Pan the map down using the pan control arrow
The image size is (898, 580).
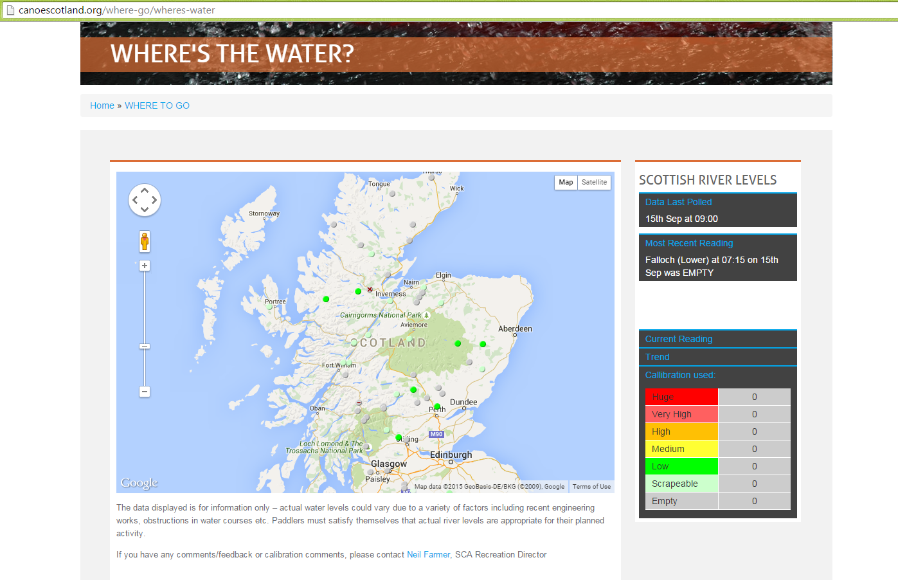click(145, 210)
